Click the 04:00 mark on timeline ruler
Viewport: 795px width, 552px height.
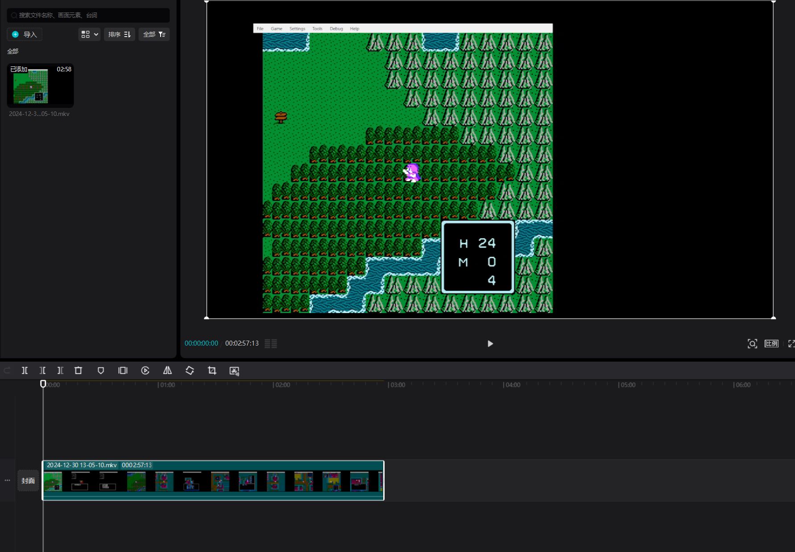[513, 385]
